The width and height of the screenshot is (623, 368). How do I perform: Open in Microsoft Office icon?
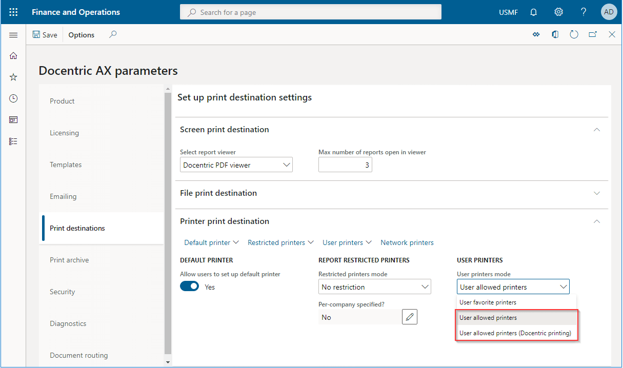[x=555, y=34]
